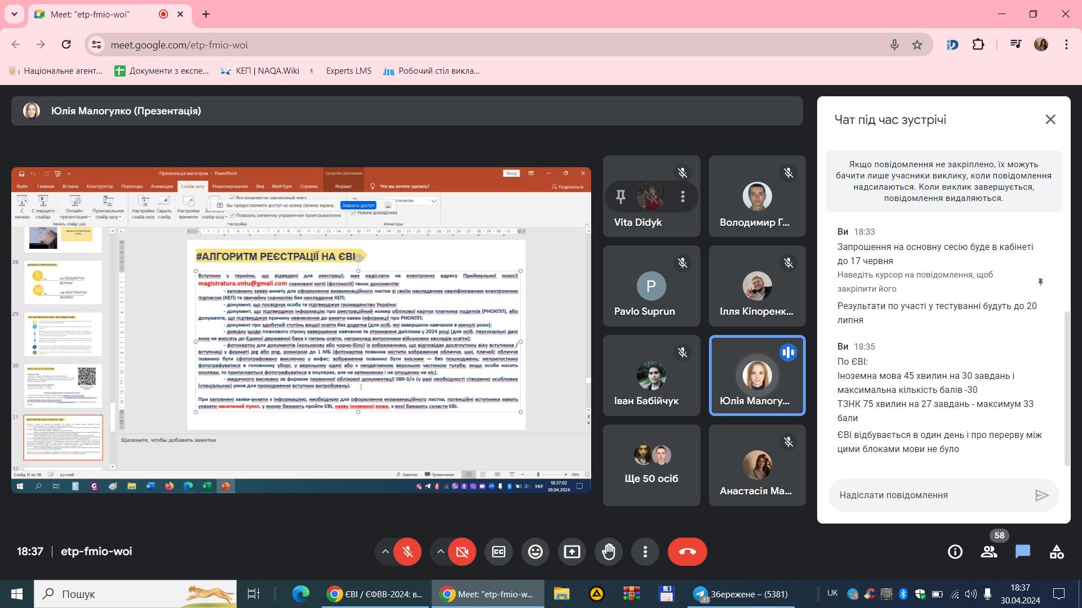Open the emoji reactions button

(535, 552)
